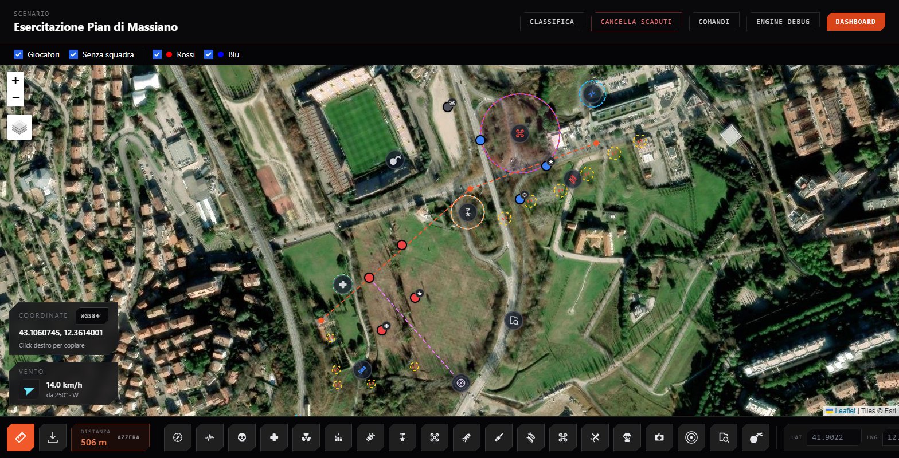Image resolution: width=899 pixels, height=458 pixels.
Task: Open the Classifica leaderboard
Action: pos(552,22)
